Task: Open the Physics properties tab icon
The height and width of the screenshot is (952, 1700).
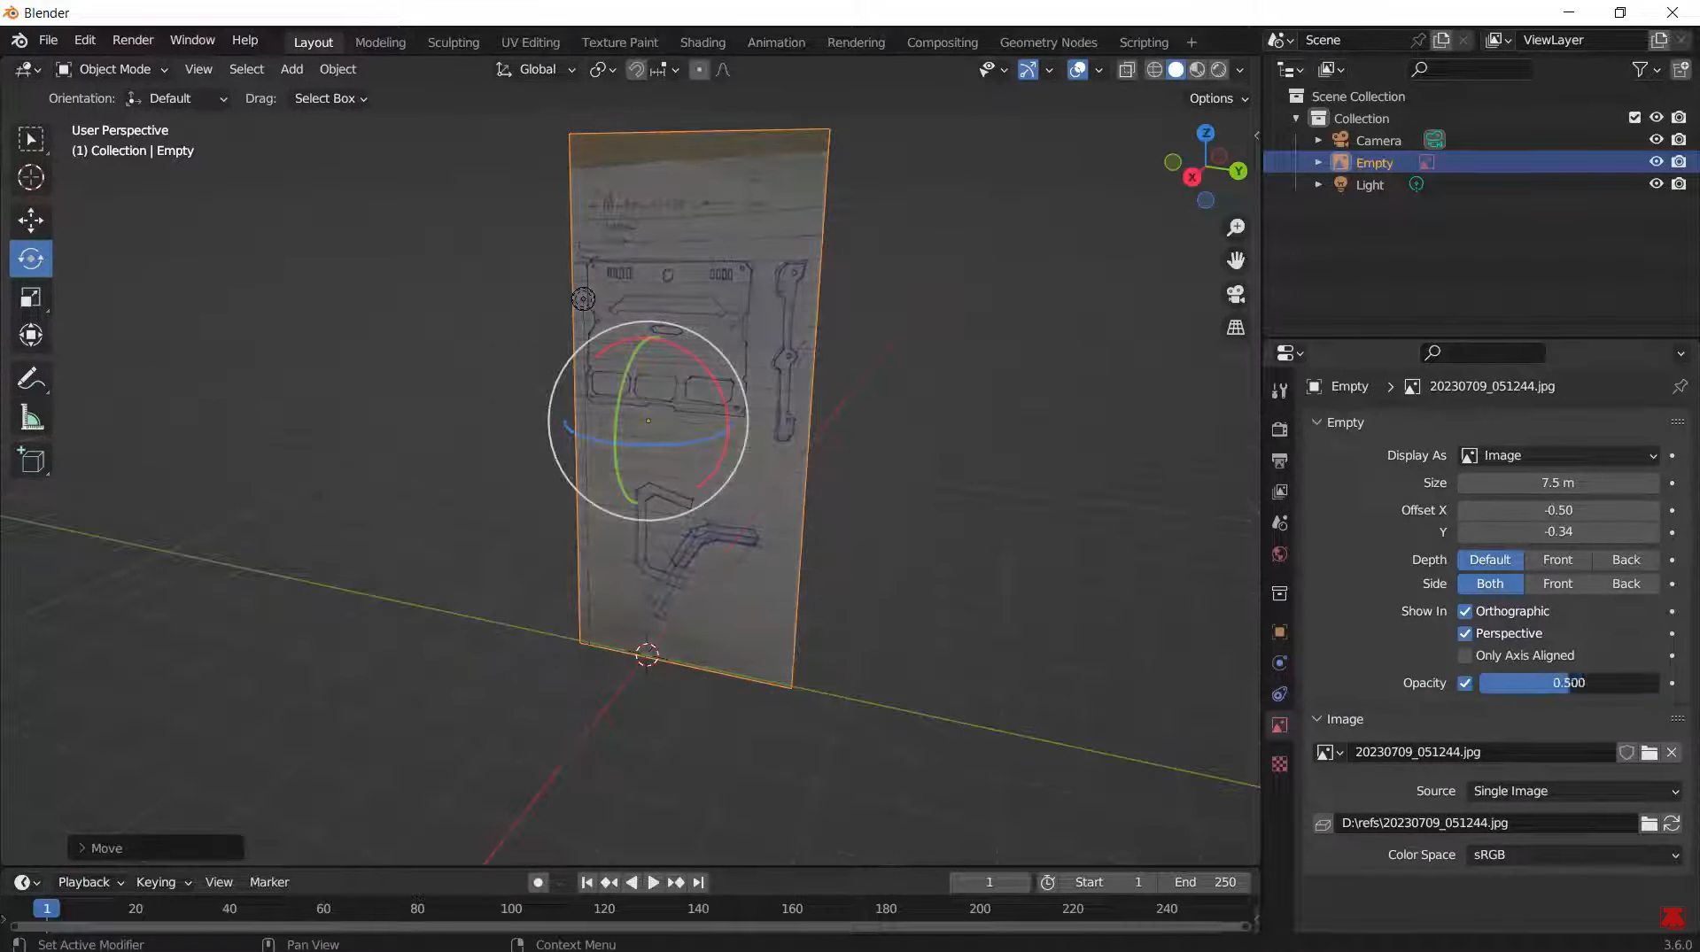Action: 1279,663
